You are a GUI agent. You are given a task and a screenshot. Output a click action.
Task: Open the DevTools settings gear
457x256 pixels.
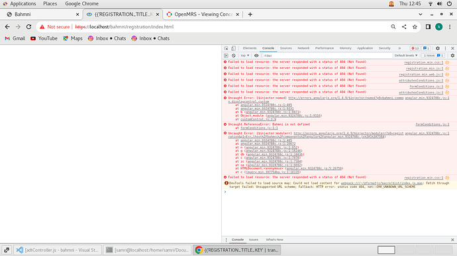coord(438,48)
